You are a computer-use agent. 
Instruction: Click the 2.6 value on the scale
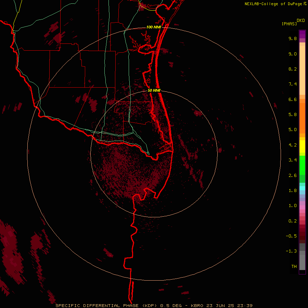tap(293, 176)
